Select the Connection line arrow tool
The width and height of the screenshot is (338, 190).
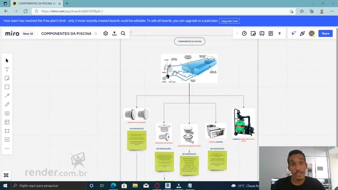(7, 96)
